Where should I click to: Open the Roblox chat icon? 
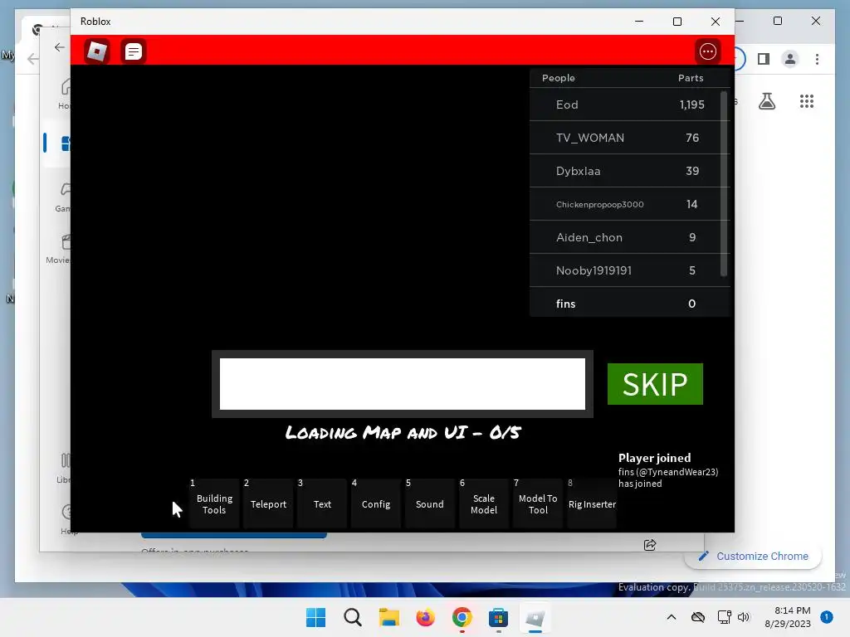pyautogui.click(x=134, y=51)
